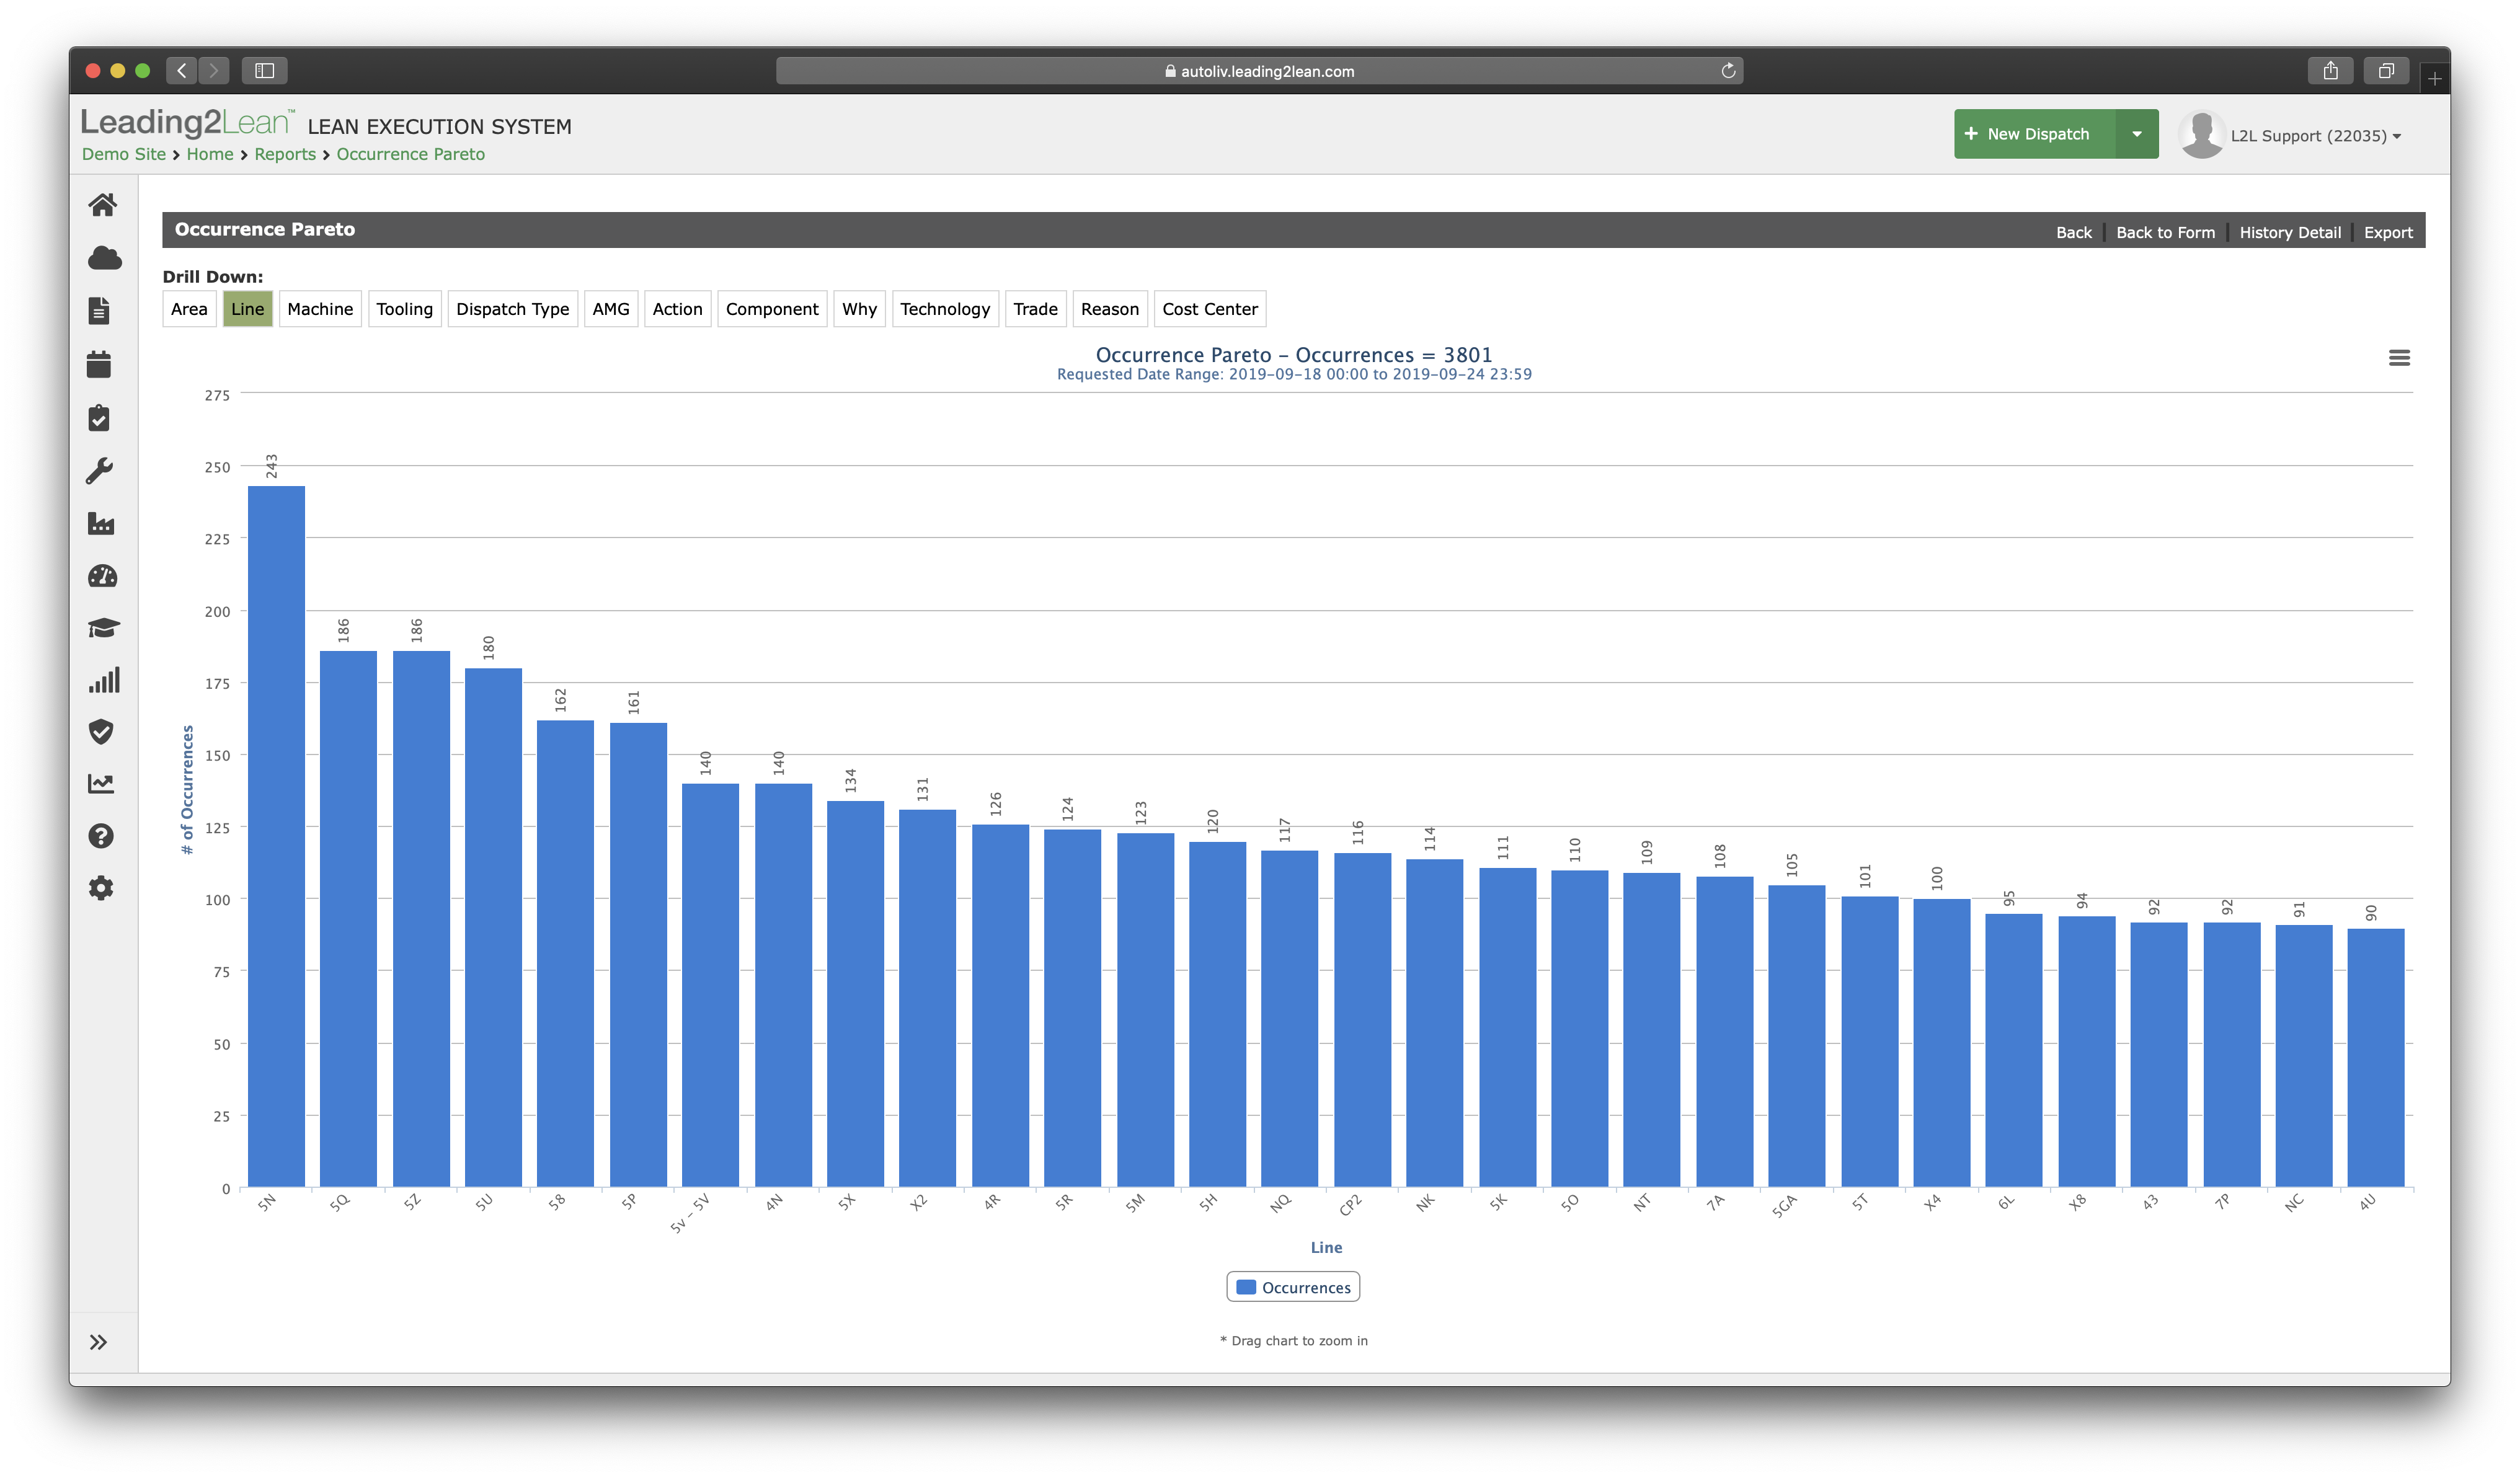Image resolution: width=2520 pixels, height=1478 pixels.
Task: Switch drill down to Dispatch Type
Action: point(512,309)
